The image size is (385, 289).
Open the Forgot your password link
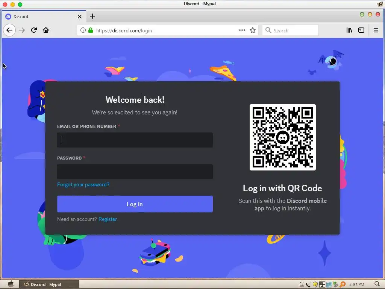pos(83,184)
